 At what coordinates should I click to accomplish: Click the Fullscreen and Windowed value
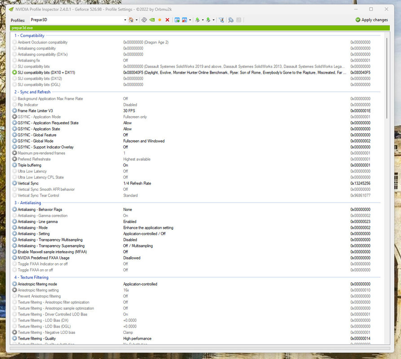pyautogui.click(x=144, y=141)
